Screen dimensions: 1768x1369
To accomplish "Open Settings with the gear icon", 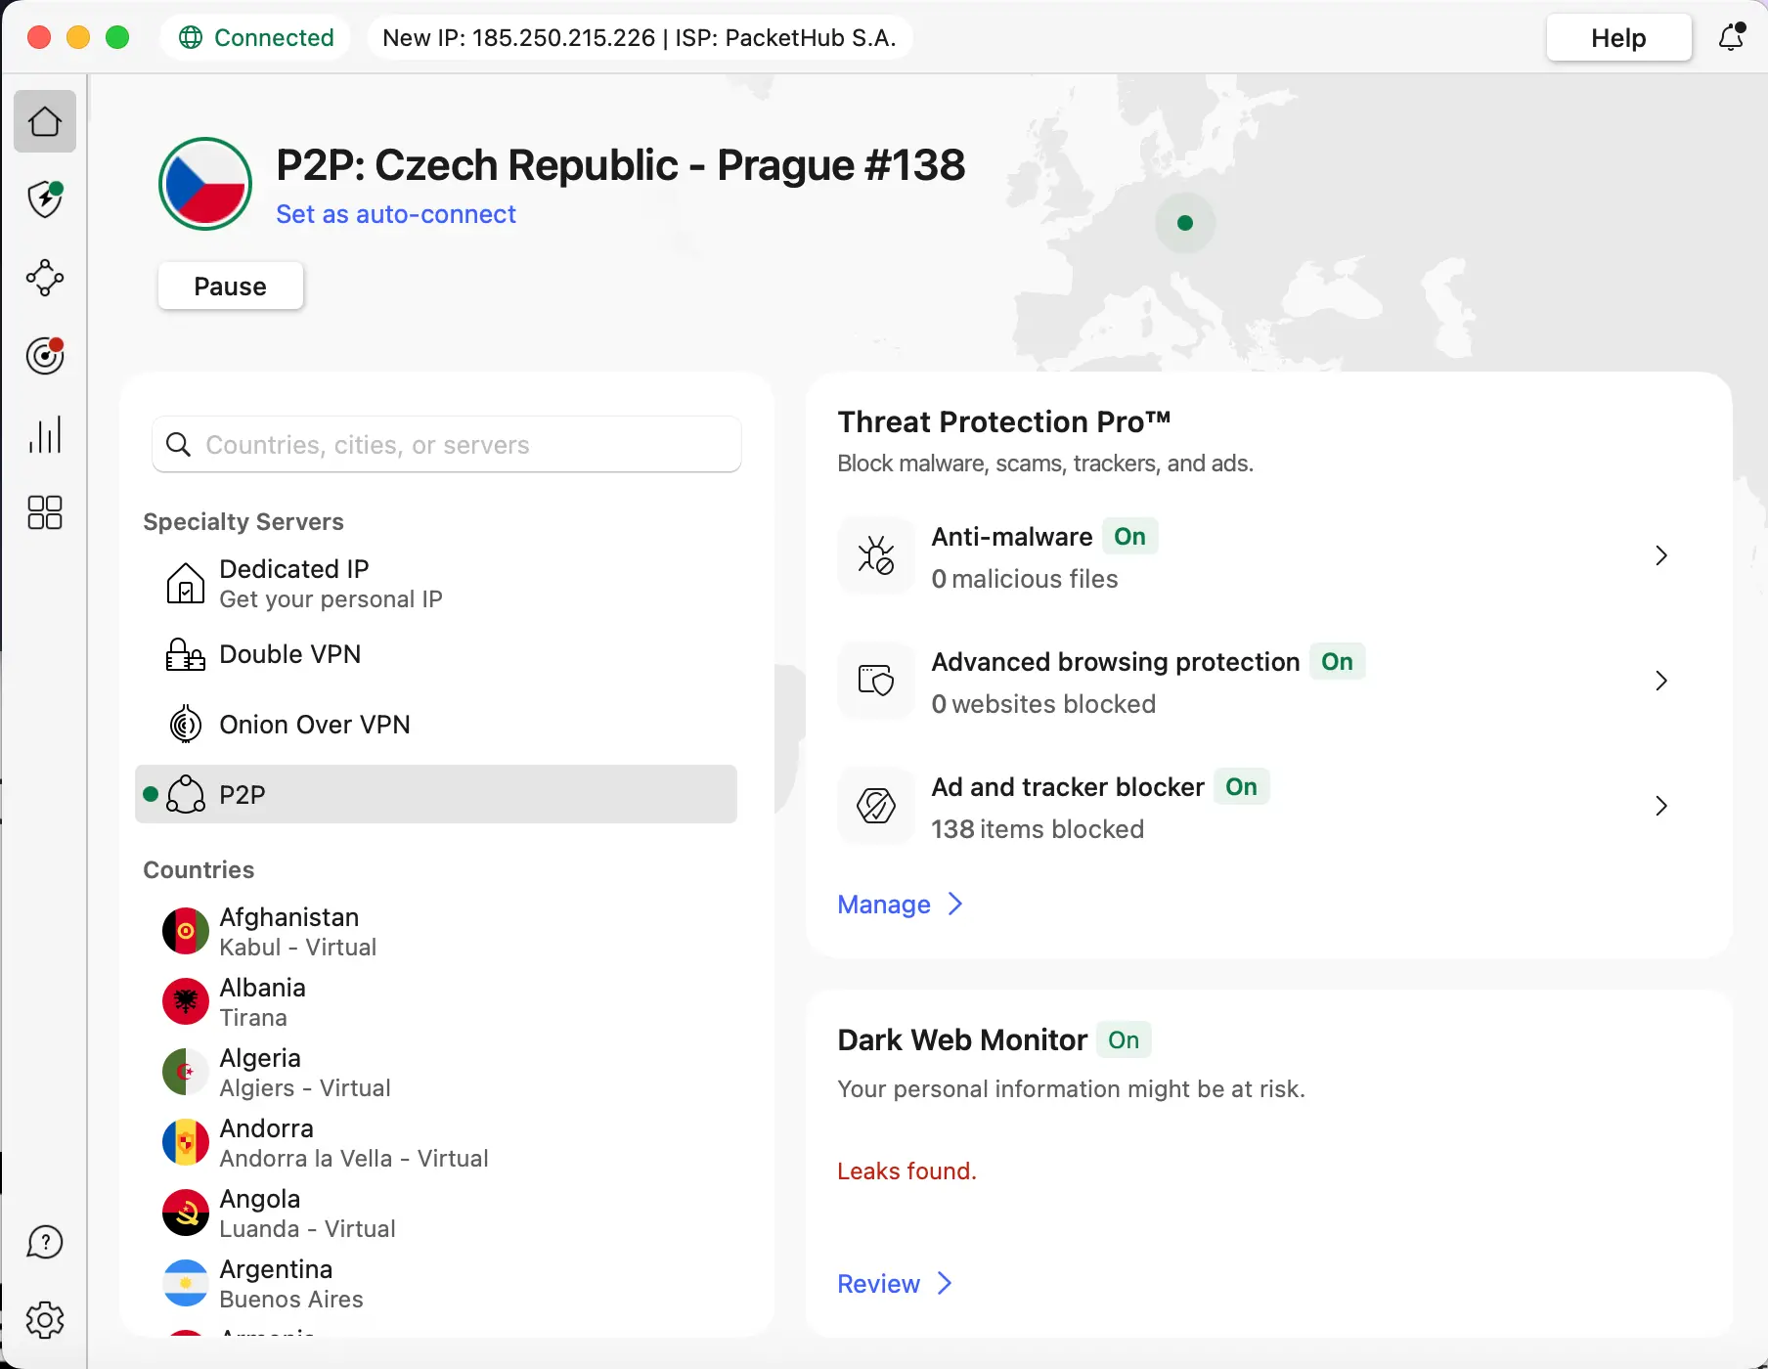I will point(44,1319).
